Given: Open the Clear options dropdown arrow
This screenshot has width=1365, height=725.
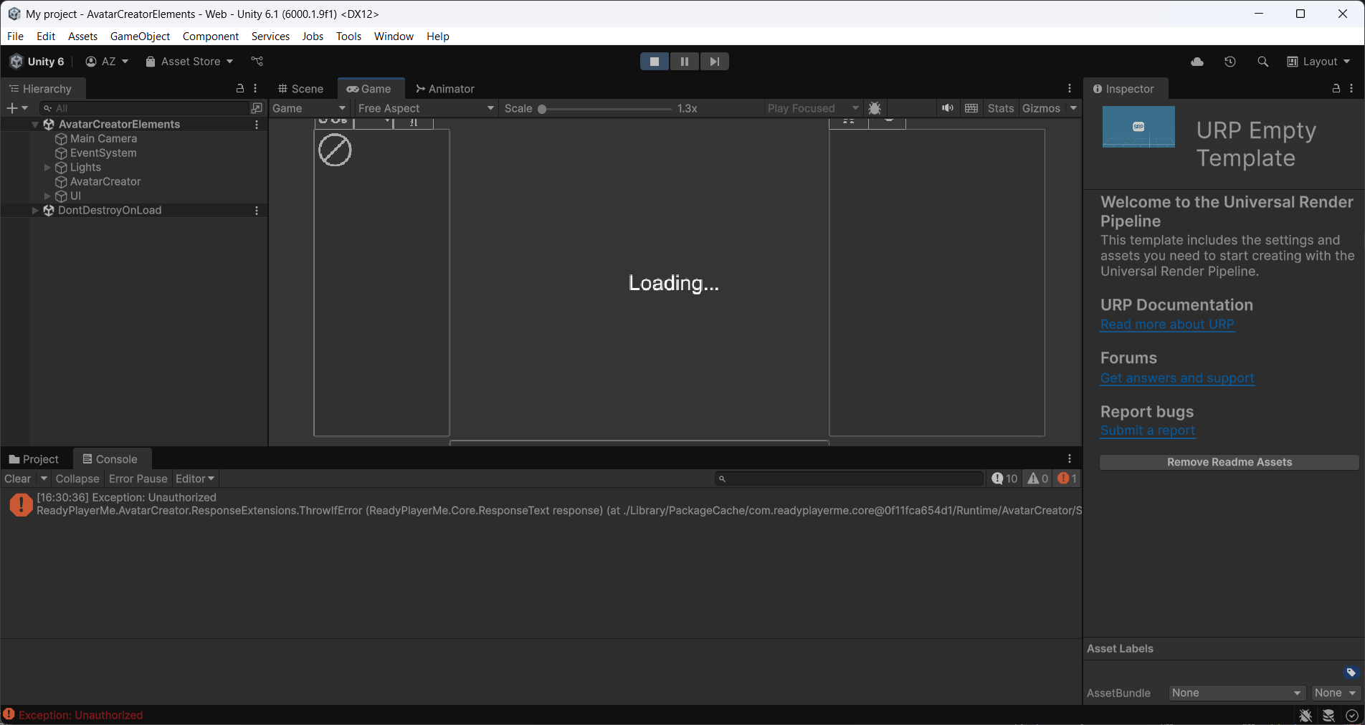Looking at the screenshot, I should pyautogui.click(x=44, y=479).
